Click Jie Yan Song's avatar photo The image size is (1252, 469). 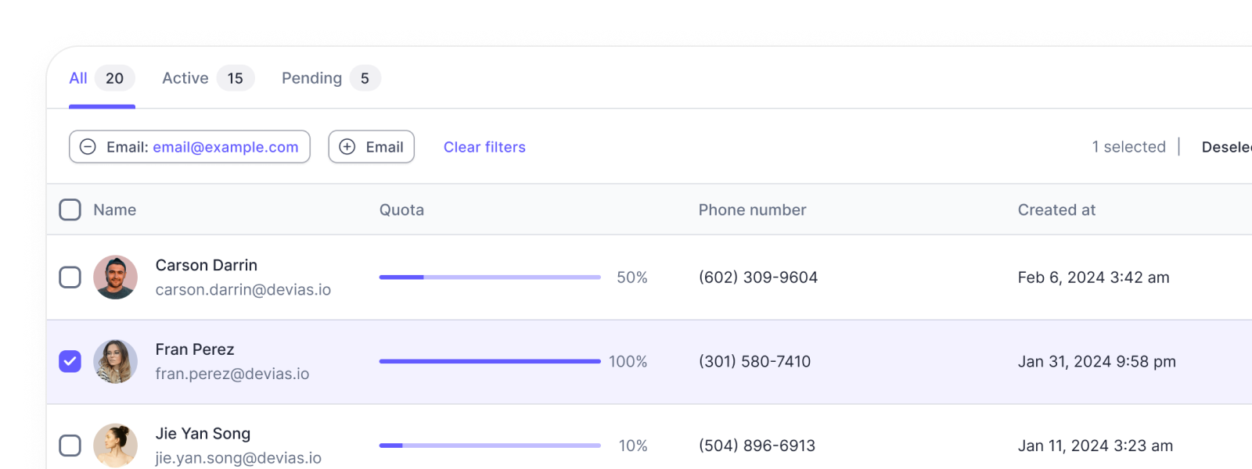(x=116, y=446)
